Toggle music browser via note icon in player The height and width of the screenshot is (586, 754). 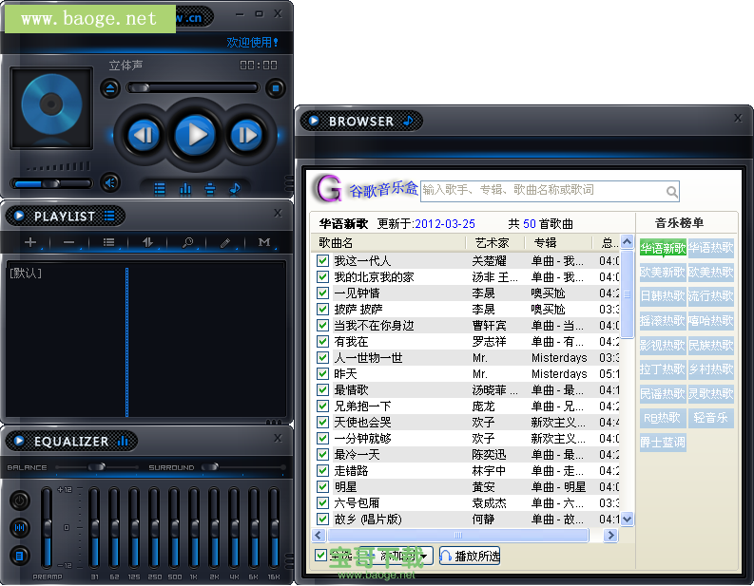pos(235,189)
